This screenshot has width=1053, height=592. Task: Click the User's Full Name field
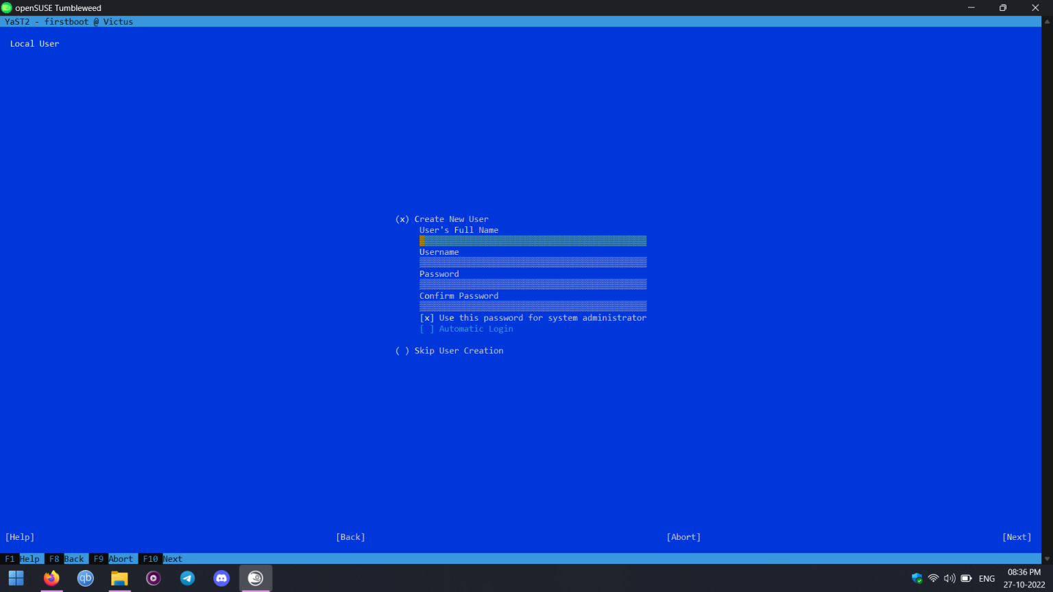[x=532, y=241]
